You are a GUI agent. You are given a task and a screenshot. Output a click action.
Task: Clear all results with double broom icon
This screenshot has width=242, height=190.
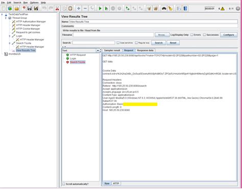[x=156, y=8]
